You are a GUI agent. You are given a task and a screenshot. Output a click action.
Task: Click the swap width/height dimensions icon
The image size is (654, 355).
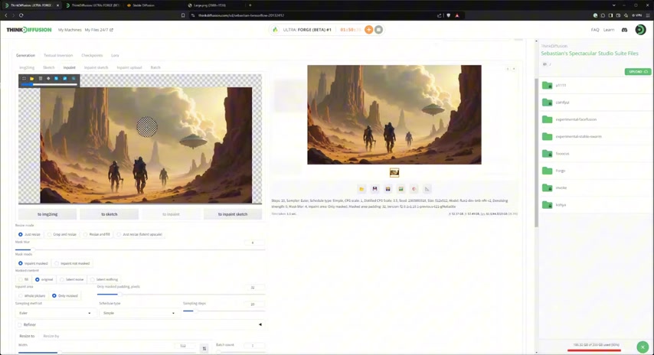[204, 348]
